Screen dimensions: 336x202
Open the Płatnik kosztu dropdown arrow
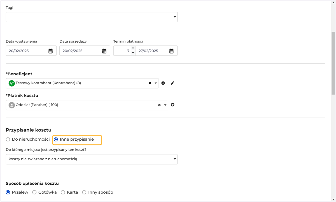point(165,105)
